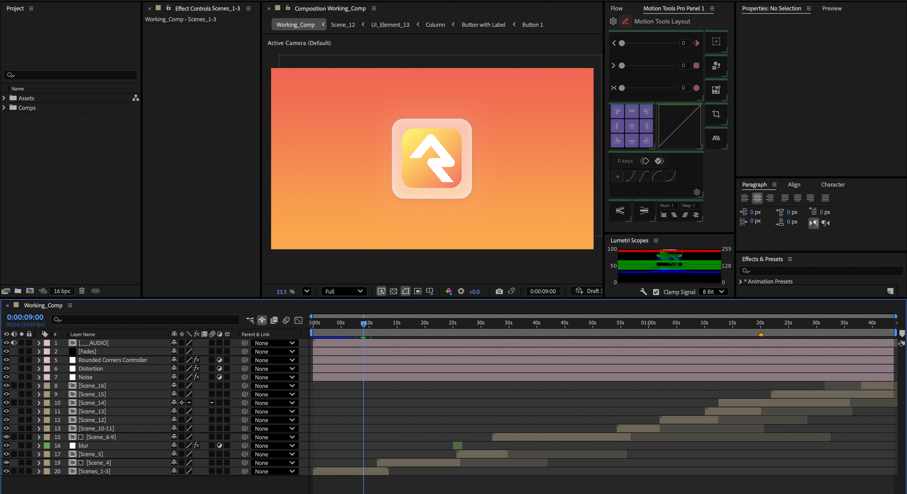This screenshot has height=494, width=907.
Task: Open Lumetri Scopes panel menu
Action: 656,241
